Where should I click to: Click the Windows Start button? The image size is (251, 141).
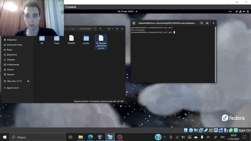[5, 137]
